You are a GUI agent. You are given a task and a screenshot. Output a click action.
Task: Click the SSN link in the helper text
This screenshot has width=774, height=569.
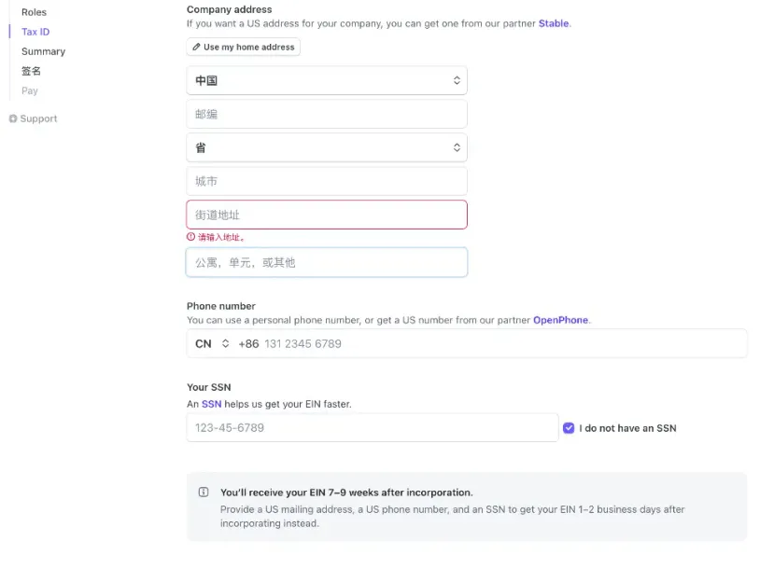point(211,404)
